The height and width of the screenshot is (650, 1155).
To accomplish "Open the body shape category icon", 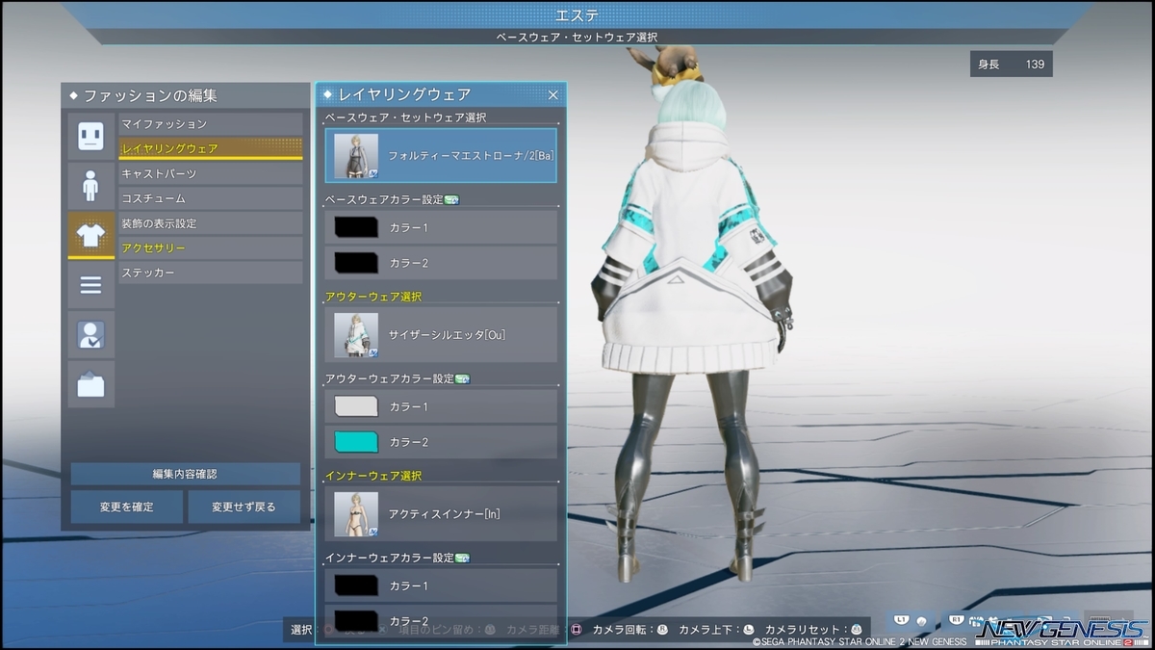I will (x=90, y=186).
